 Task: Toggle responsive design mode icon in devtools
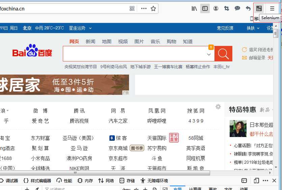(256, 181)
